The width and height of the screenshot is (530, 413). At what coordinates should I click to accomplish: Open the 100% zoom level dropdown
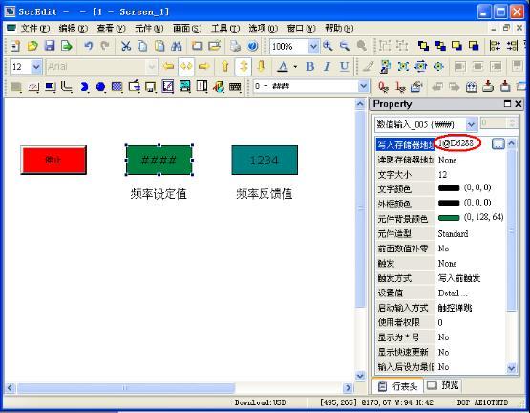point(313,47)
